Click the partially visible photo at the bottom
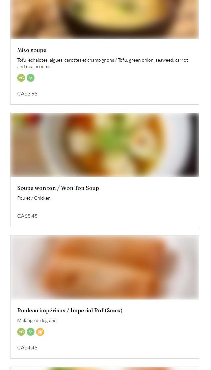211x370 pixels. coord(105,369)
